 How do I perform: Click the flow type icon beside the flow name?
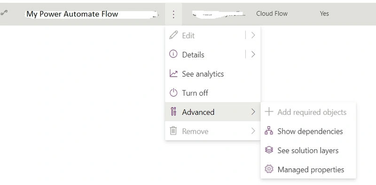click(4, 13)
